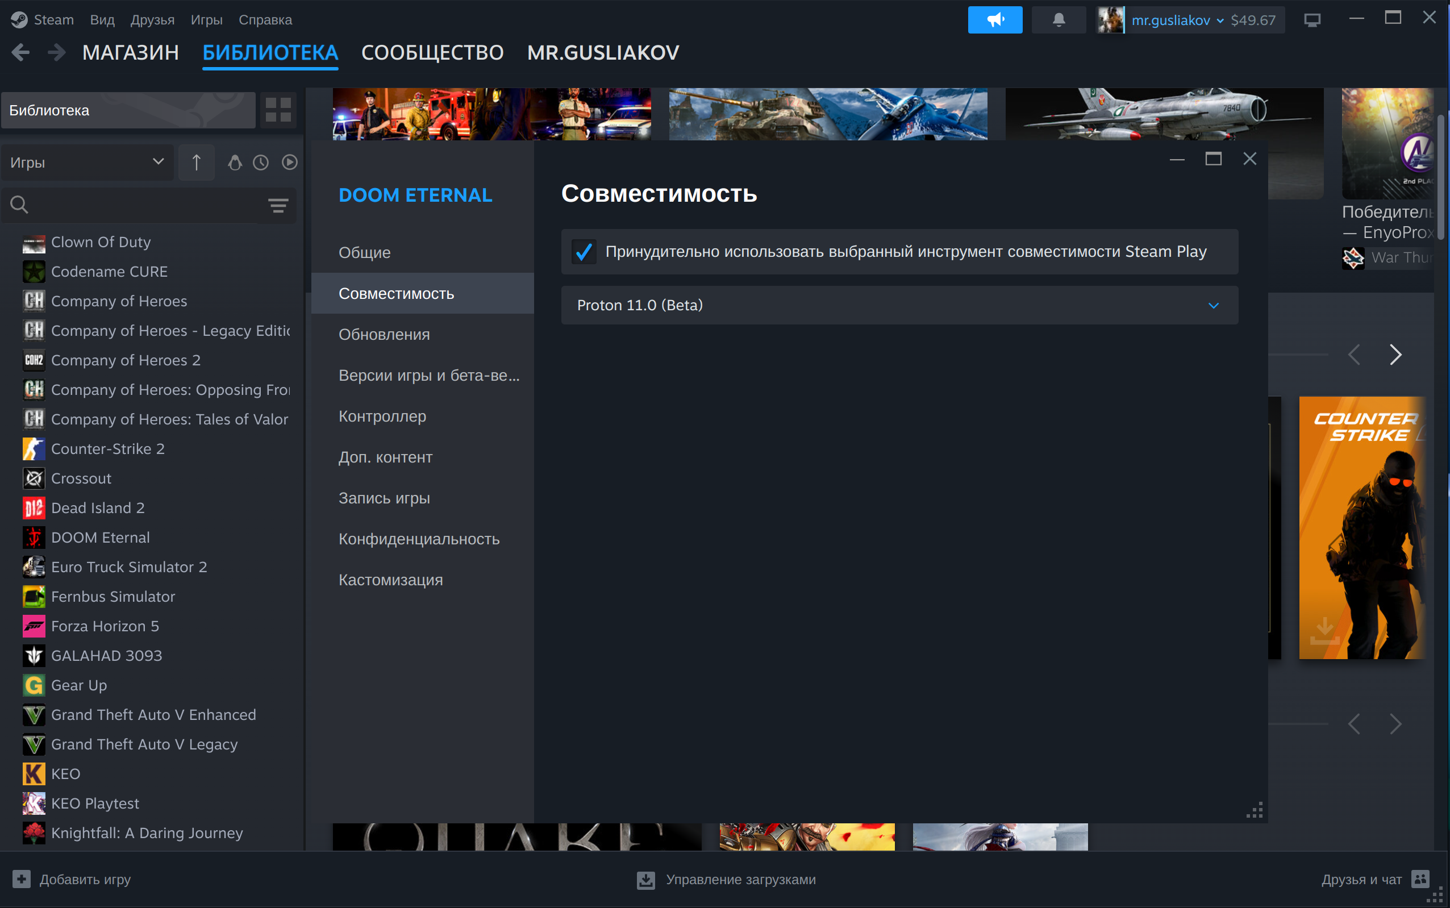1450x908 pixels.
Task: Disable forcing the Steam Play compatibility tool
Action: (584, 252)
